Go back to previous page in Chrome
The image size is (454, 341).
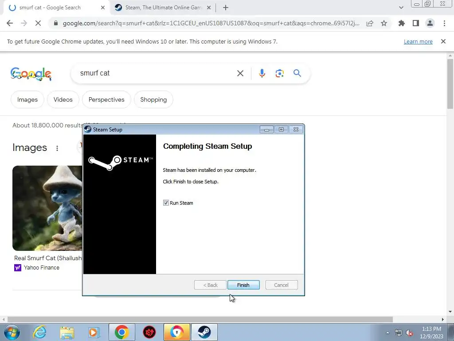tap(10, 23)
